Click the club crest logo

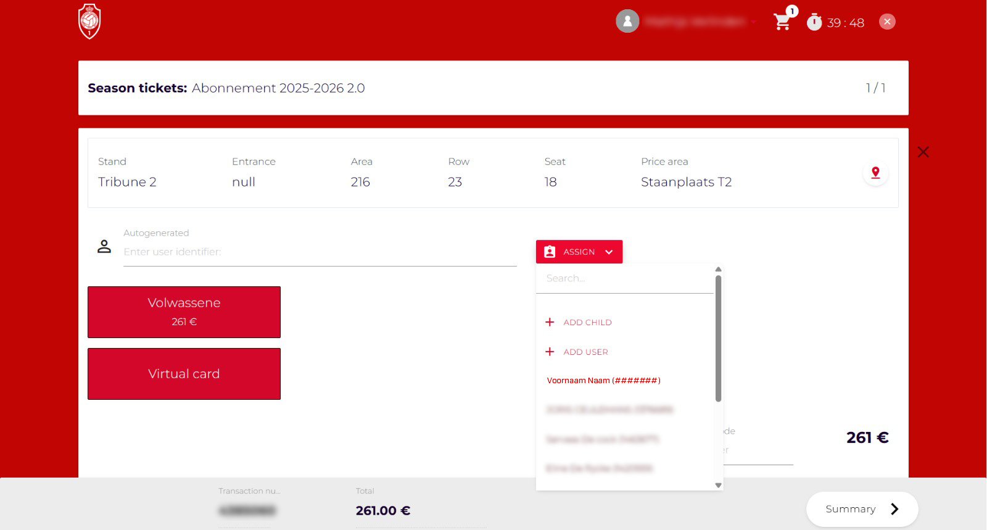click(x=89, y=22)
